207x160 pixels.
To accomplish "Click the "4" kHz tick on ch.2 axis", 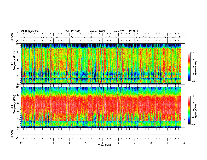I will tap(18, 111).
